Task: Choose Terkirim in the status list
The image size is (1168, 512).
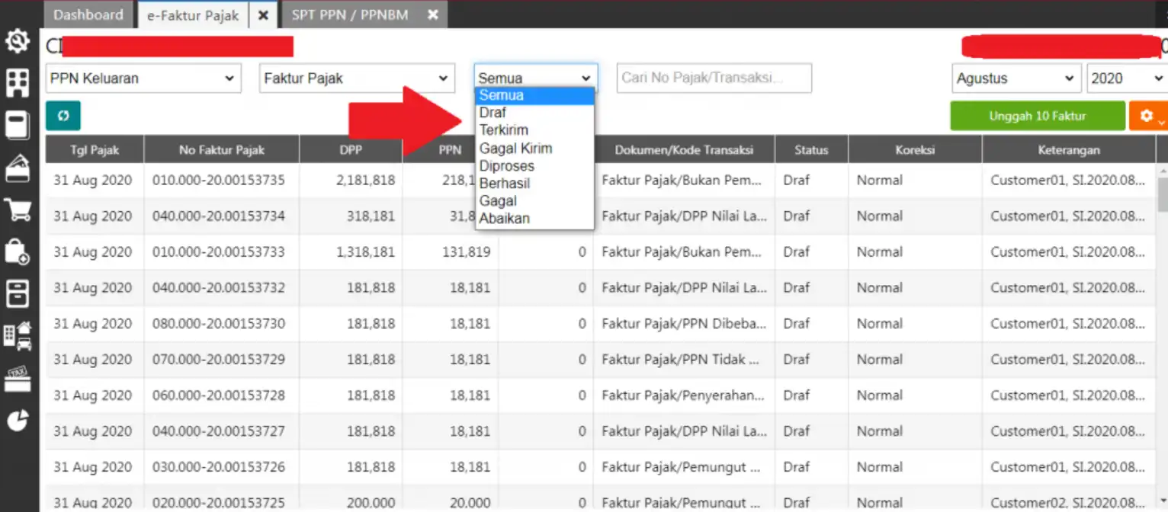Action: [534, 130]
